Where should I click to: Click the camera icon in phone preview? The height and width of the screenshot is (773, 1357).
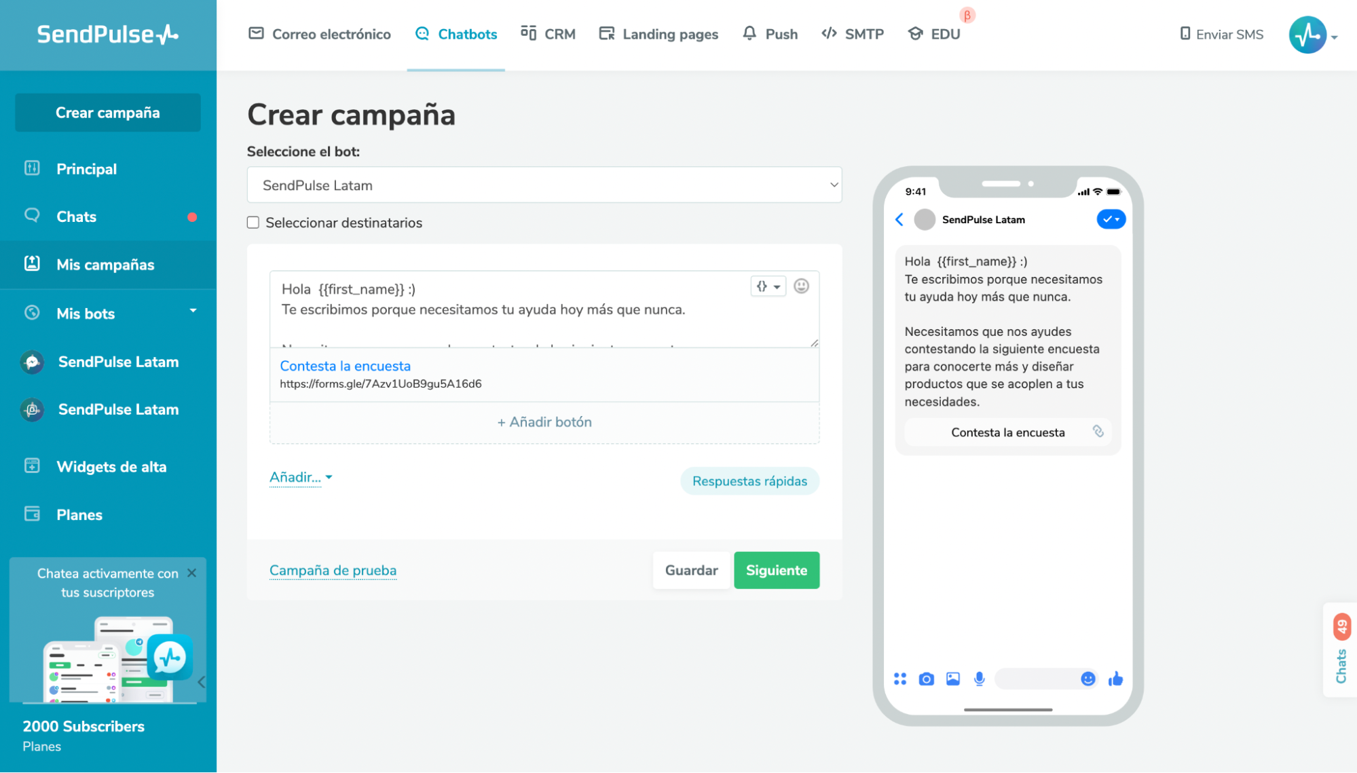[x=926, y=679]
